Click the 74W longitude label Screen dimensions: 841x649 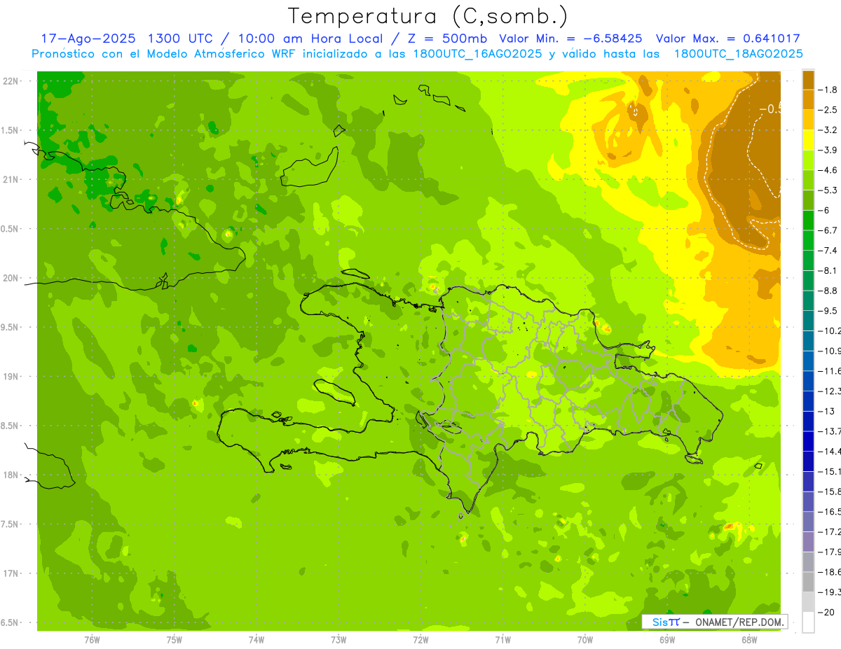pos(257,640)
